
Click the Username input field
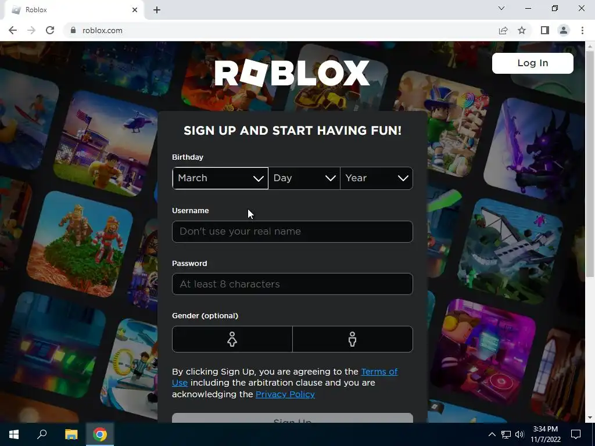(292, 231)
